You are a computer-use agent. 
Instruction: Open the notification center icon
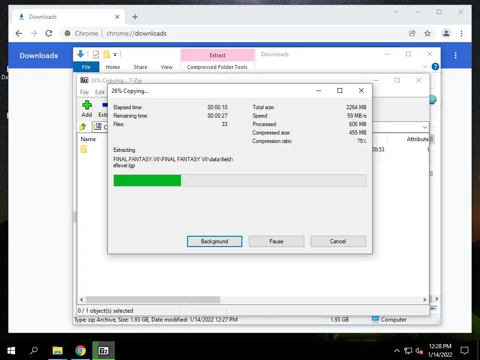click(x=465, y=351)
